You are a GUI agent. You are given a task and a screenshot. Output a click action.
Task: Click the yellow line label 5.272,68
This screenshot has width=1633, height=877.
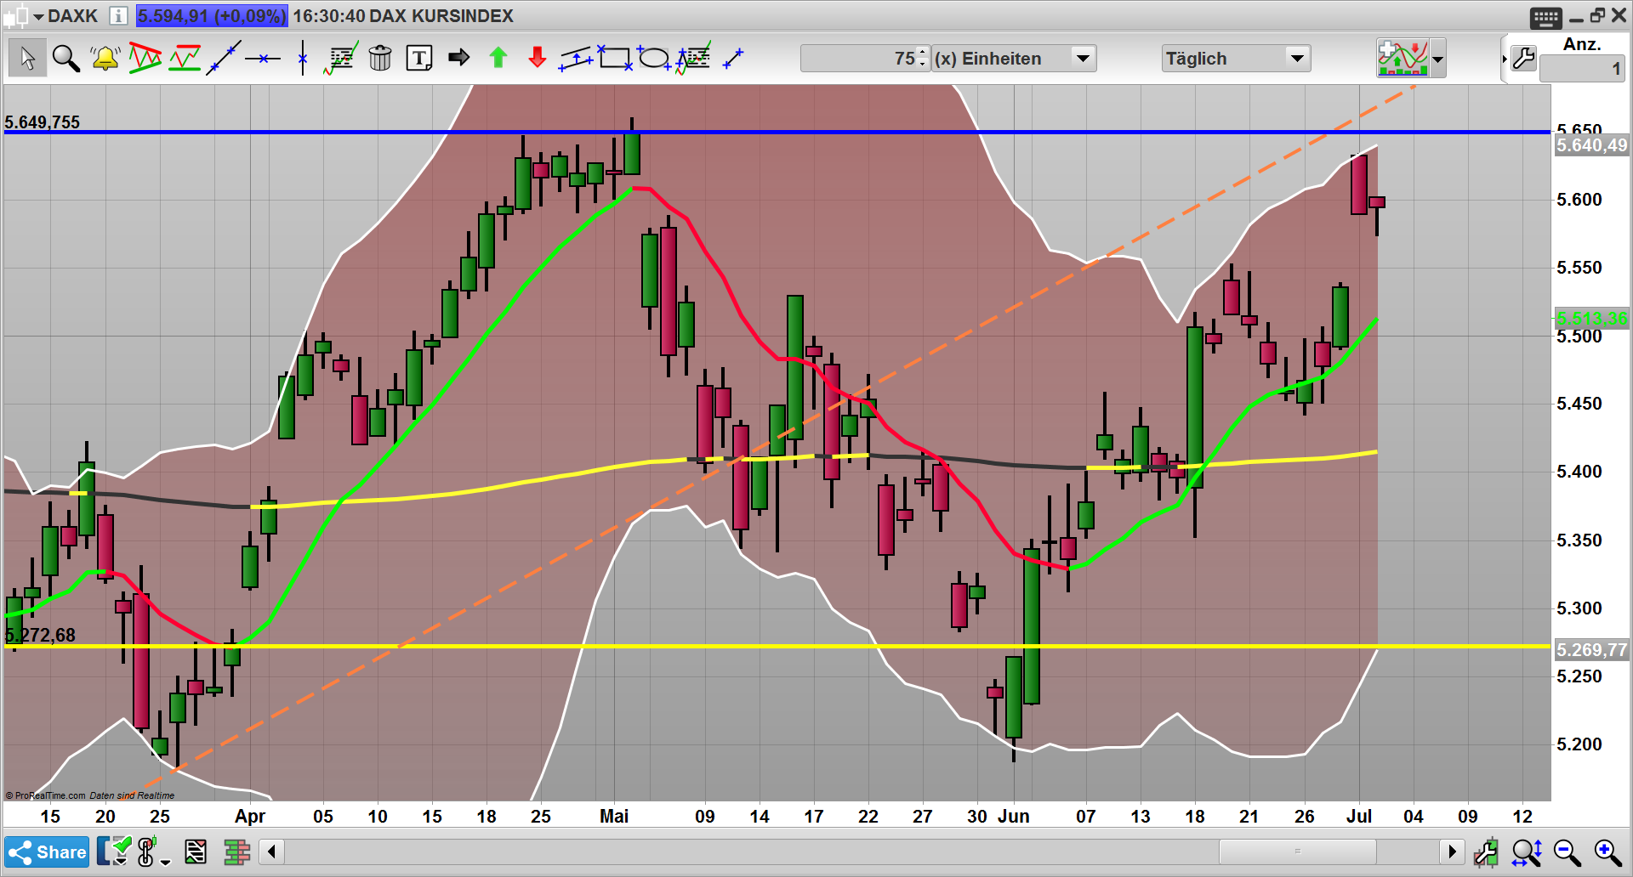(x=40, y=636)
